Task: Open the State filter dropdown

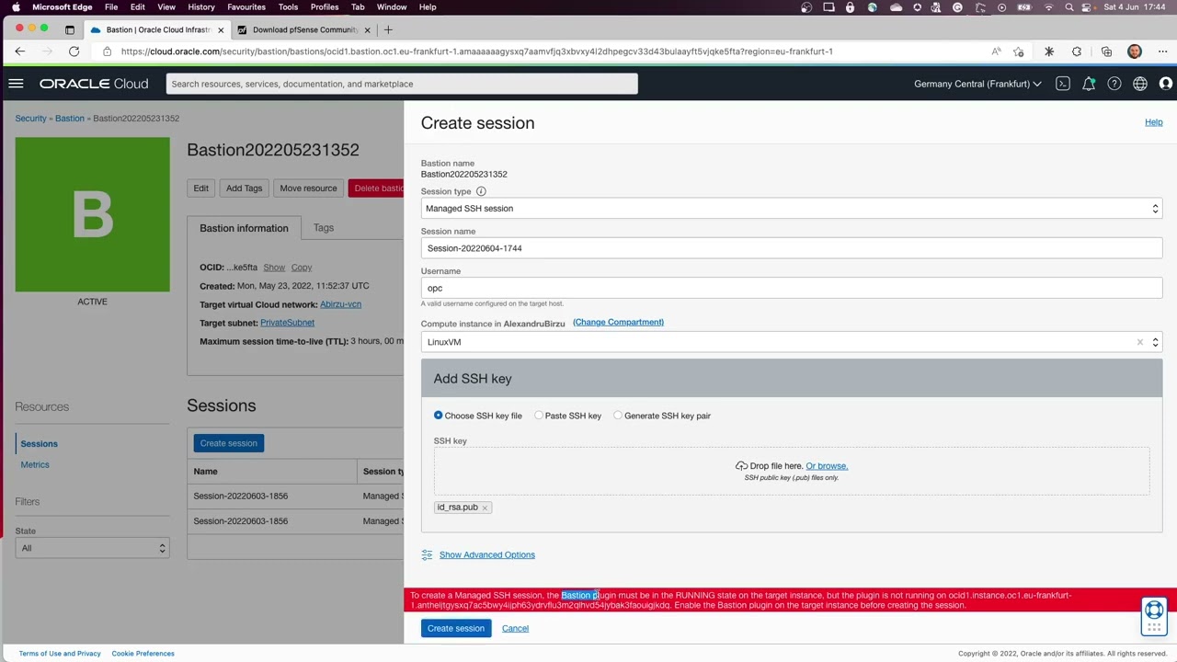Action: 92,548
